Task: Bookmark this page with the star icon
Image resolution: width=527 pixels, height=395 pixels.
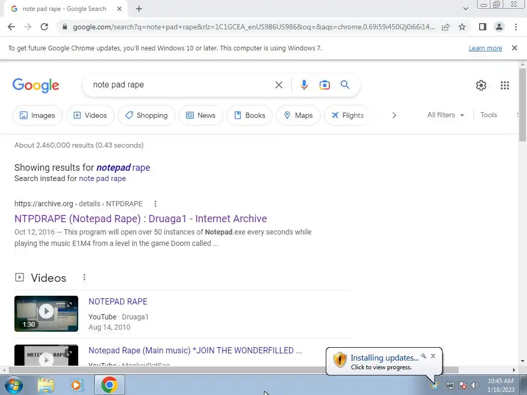Action: pos(462,27)
